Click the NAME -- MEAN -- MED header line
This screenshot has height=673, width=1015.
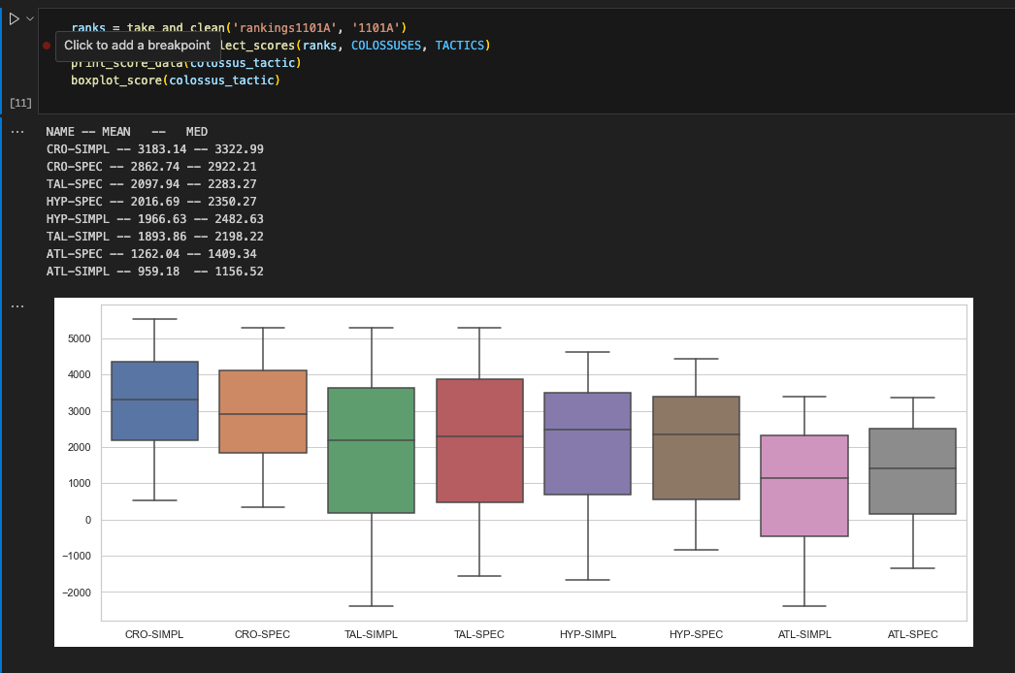click(127, 132)
